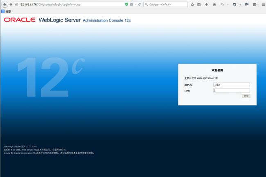Click the undo arrow toolbar icon
Image resolution: width=266 pixels, height=177 pixels.
tap(222, 4)
